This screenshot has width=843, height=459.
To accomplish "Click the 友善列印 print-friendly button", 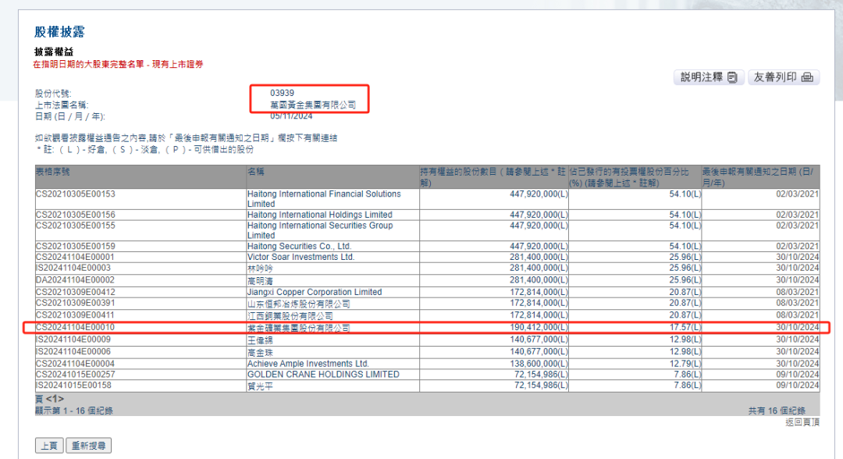I will tap(784, 77).
